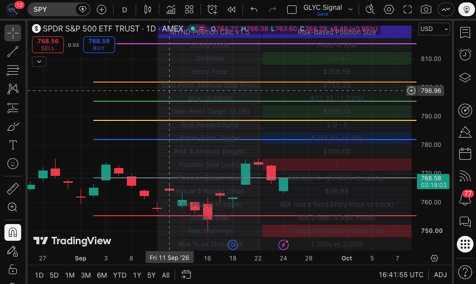Take a chart snapshot with camera

point(426,10)
